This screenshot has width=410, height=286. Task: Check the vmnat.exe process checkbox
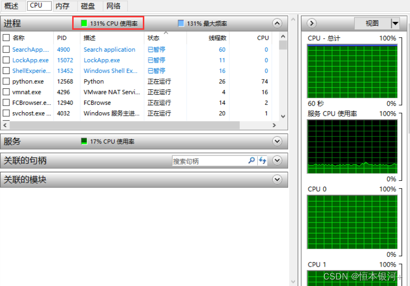coord(6,92)
